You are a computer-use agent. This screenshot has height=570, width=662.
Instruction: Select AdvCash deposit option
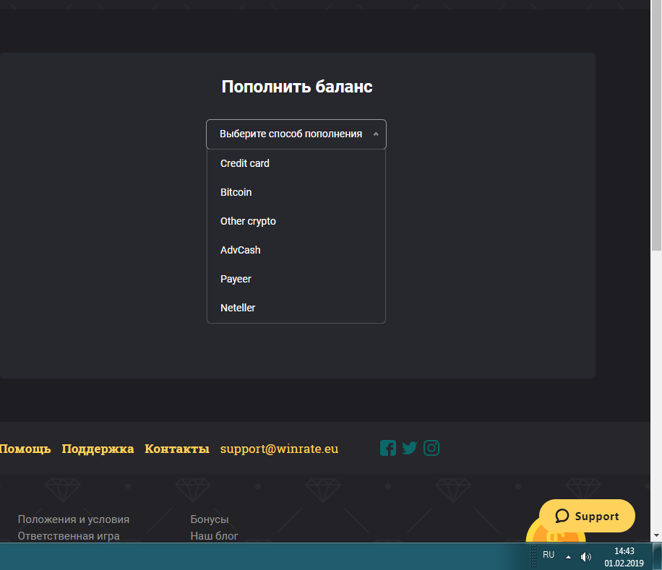click(x=241, y=250)
